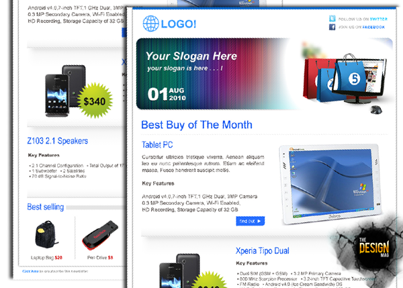403x288 pixels.
Task: Select the Tablet PC product image
Action: (x=331, y=184)
